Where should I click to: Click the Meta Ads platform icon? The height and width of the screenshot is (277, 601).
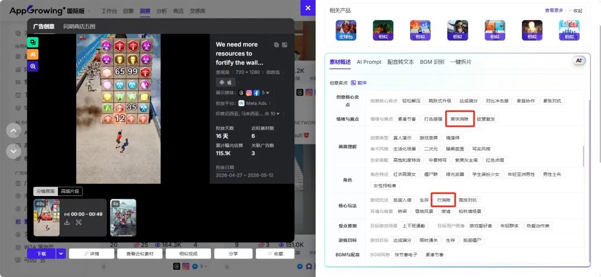click(x=242, y=103)
